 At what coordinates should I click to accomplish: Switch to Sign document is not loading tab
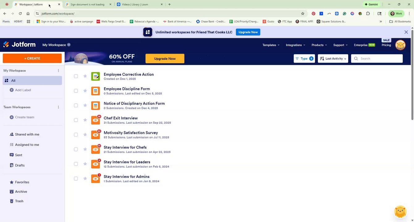(88, 4)
